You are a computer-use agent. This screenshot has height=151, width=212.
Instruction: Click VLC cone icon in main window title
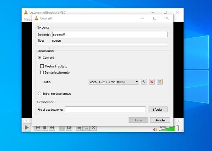coord(26,12)
